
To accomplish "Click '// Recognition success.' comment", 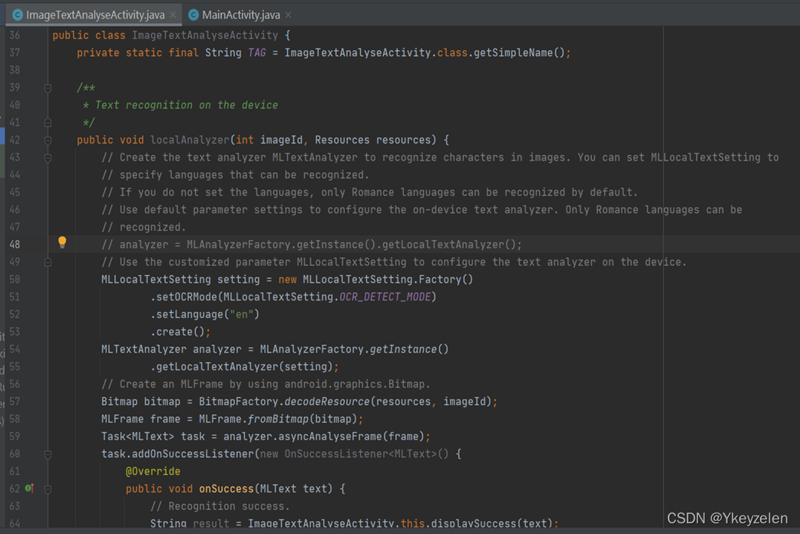I will click(220, 506).
